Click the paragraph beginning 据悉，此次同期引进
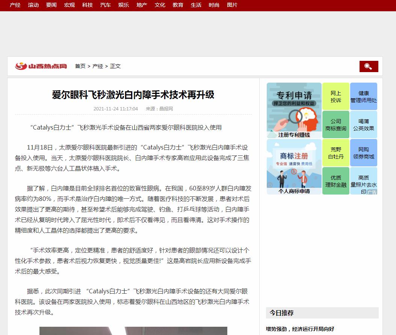This screenshot has width=396, height=335. (132, 302)
